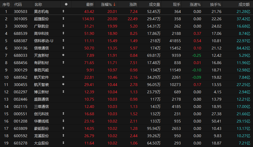Select stock code 000551
253x147 pixels.
pyautogui.click(x=21, y=114)
